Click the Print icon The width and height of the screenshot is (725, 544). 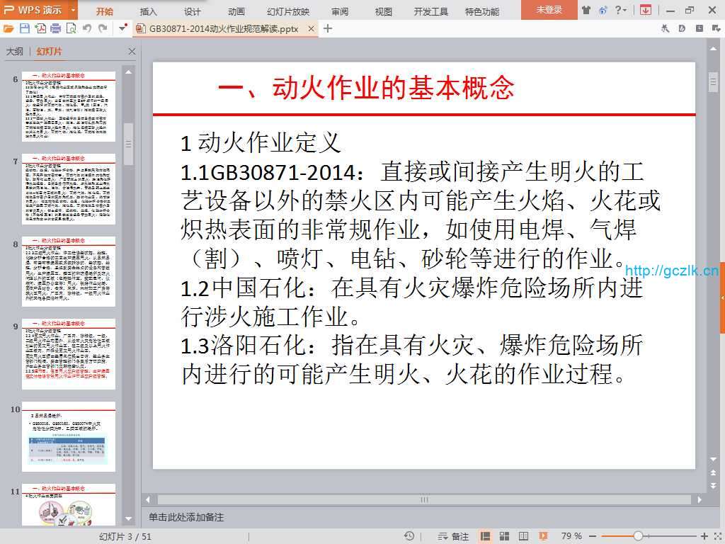[55, 28]
